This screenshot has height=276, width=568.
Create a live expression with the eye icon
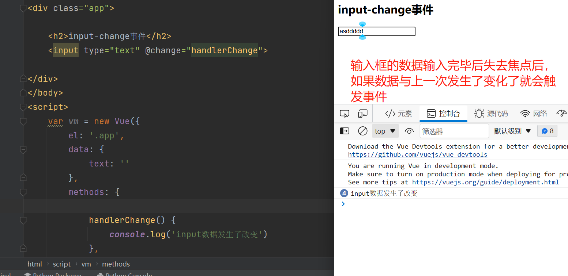tap(409, 131)
